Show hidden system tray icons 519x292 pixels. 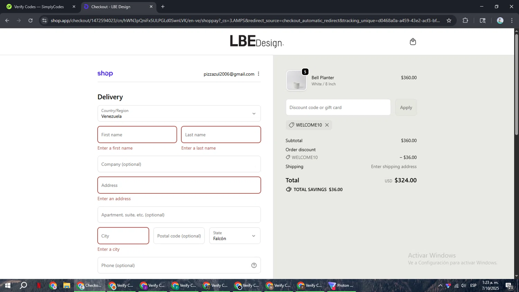[x=440, y=285]
